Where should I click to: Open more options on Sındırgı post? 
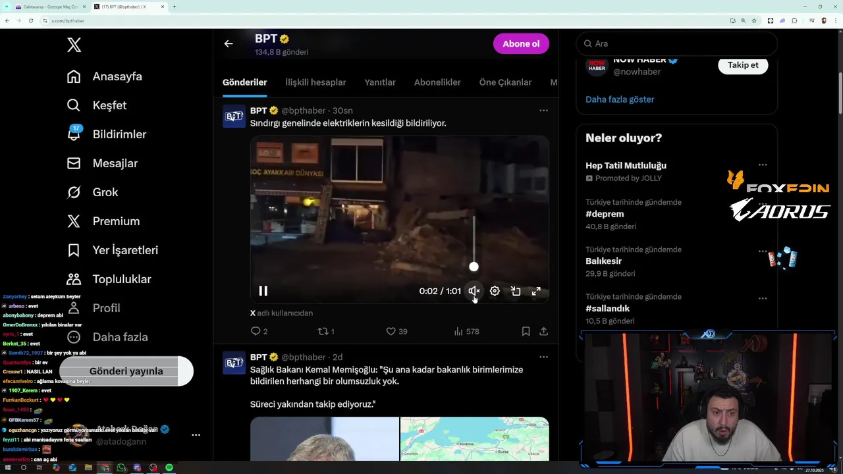pos(543,111)
